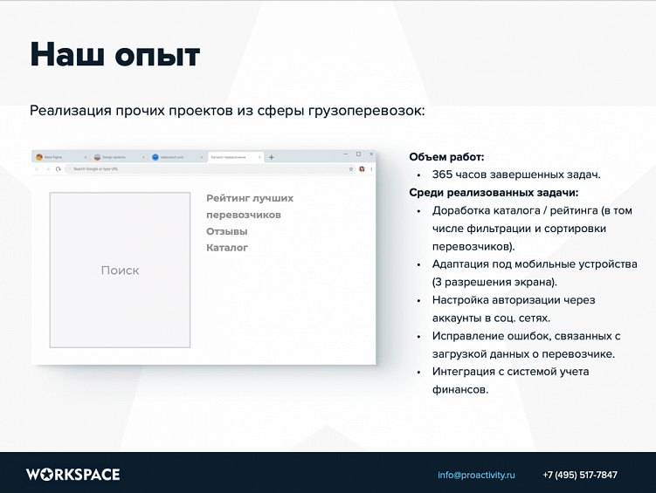Click the 365 часов завершенных задач bullet
Screen dimensions: 656x493
point(516,175)
